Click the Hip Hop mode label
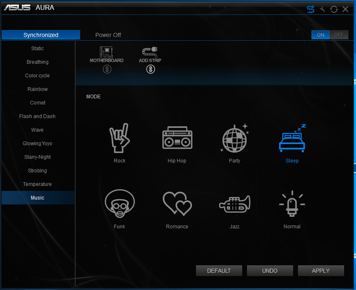 (x=177, y=161)
